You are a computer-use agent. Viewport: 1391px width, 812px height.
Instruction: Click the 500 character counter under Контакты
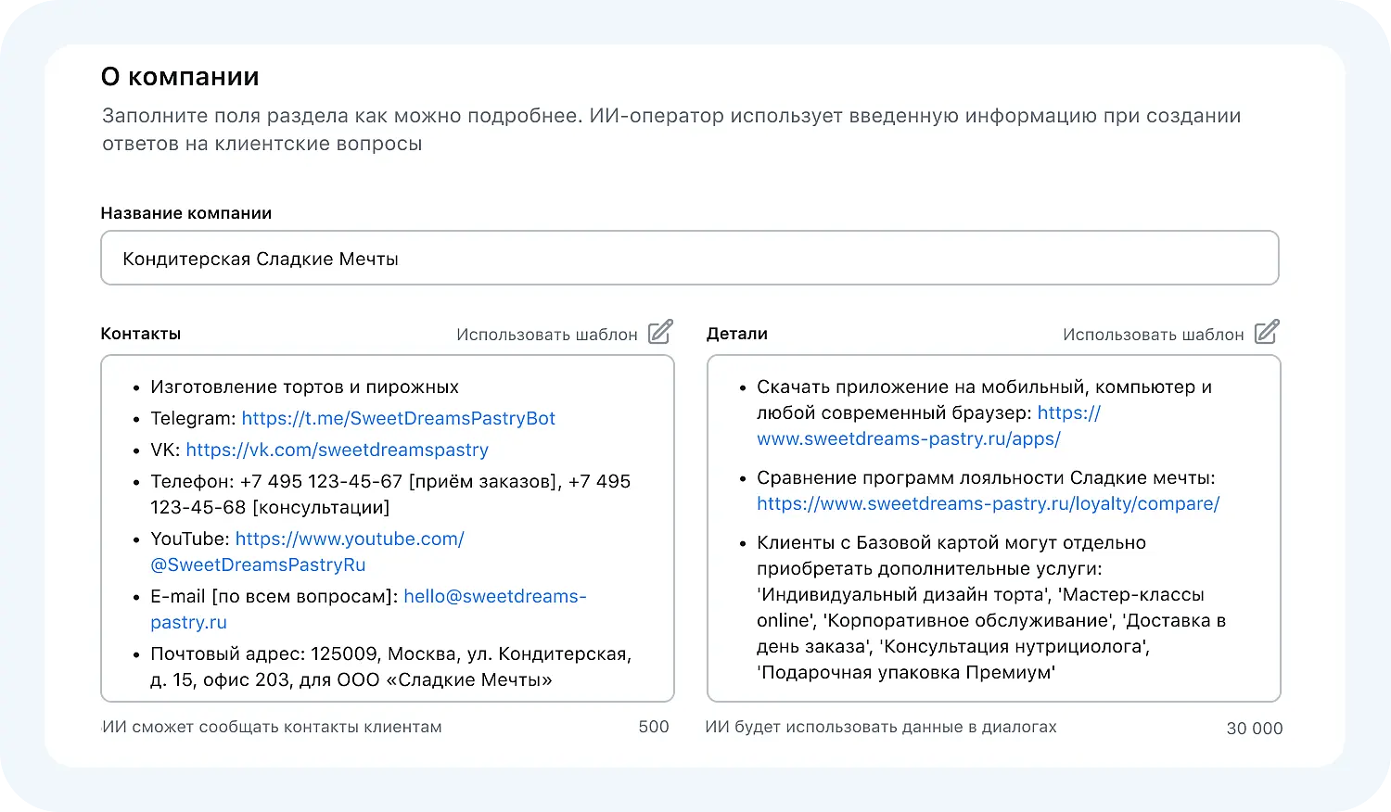654,727
